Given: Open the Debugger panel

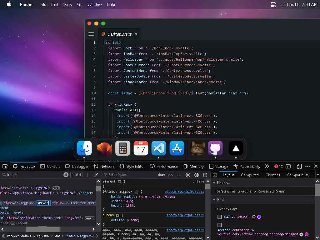Looking at the screenshot, I should pos(77,167).
